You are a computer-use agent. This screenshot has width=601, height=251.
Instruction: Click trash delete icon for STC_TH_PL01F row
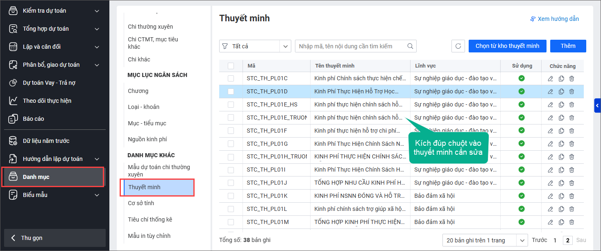pos(572,131)
